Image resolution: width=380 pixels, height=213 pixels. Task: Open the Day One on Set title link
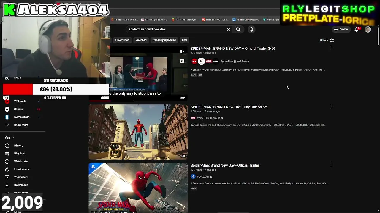[x=229, y=107]
